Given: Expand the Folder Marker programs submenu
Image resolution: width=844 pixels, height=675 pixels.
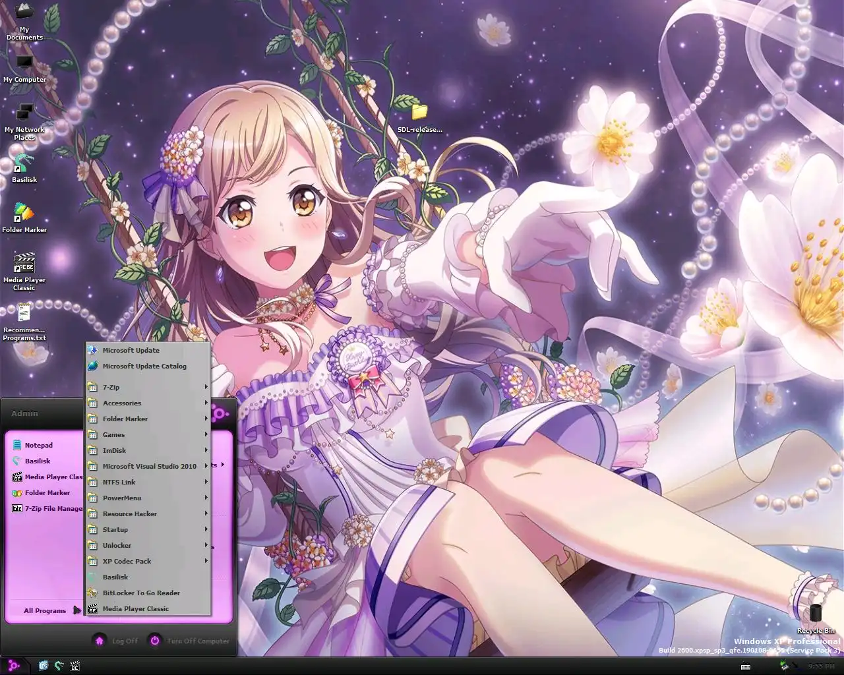Looking at the screenshot, I should click(148, 419).
